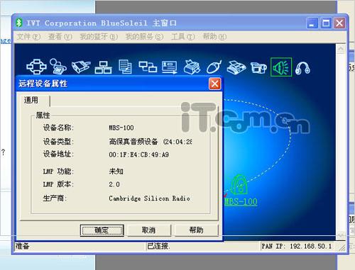The width and height of the screenshot is (355, 270).
Task: Click the LMP 功能 value 未知
Action: (x=116, y=171)
